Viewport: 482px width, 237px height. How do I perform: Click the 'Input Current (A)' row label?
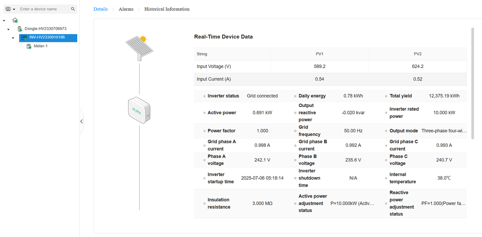click(x=214, y=79)
